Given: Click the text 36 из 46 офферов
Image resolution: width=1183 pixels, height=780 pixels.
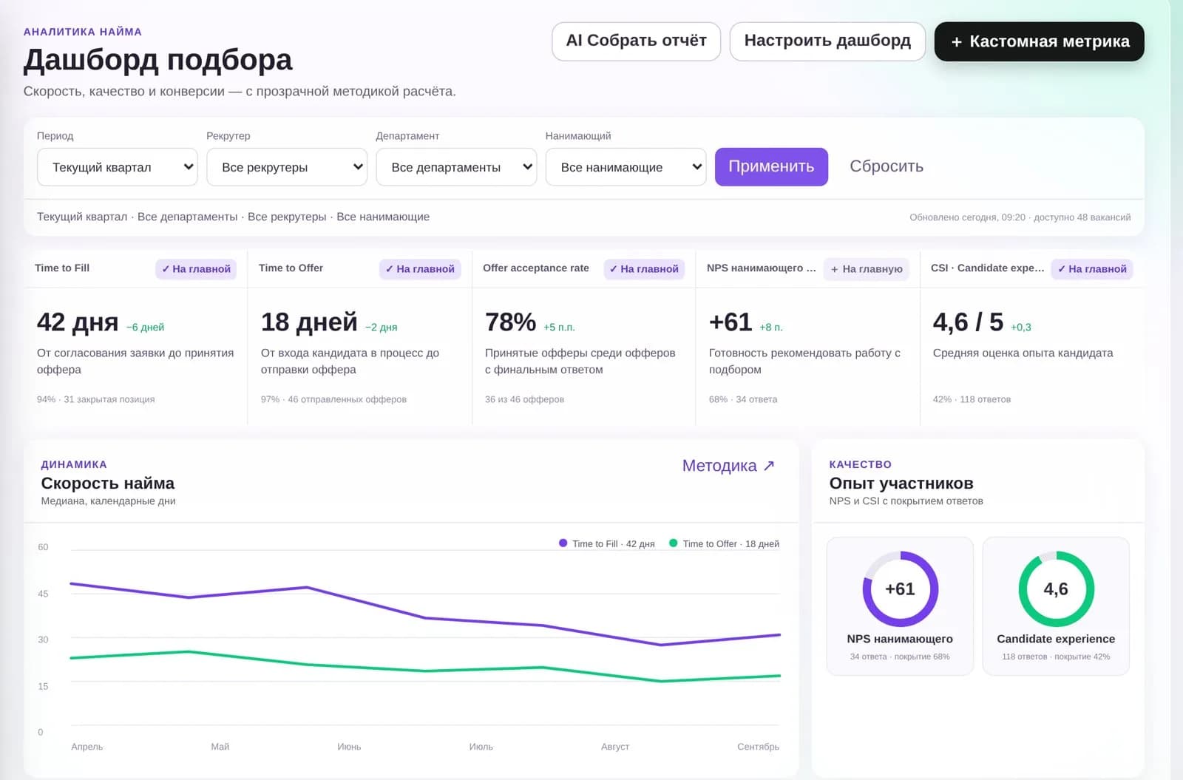Looking at the screenshot, I should [524, 399].
